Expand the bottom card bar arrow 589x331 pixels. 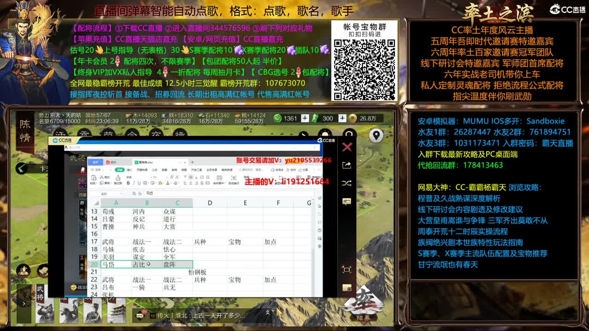pos(24,304)
